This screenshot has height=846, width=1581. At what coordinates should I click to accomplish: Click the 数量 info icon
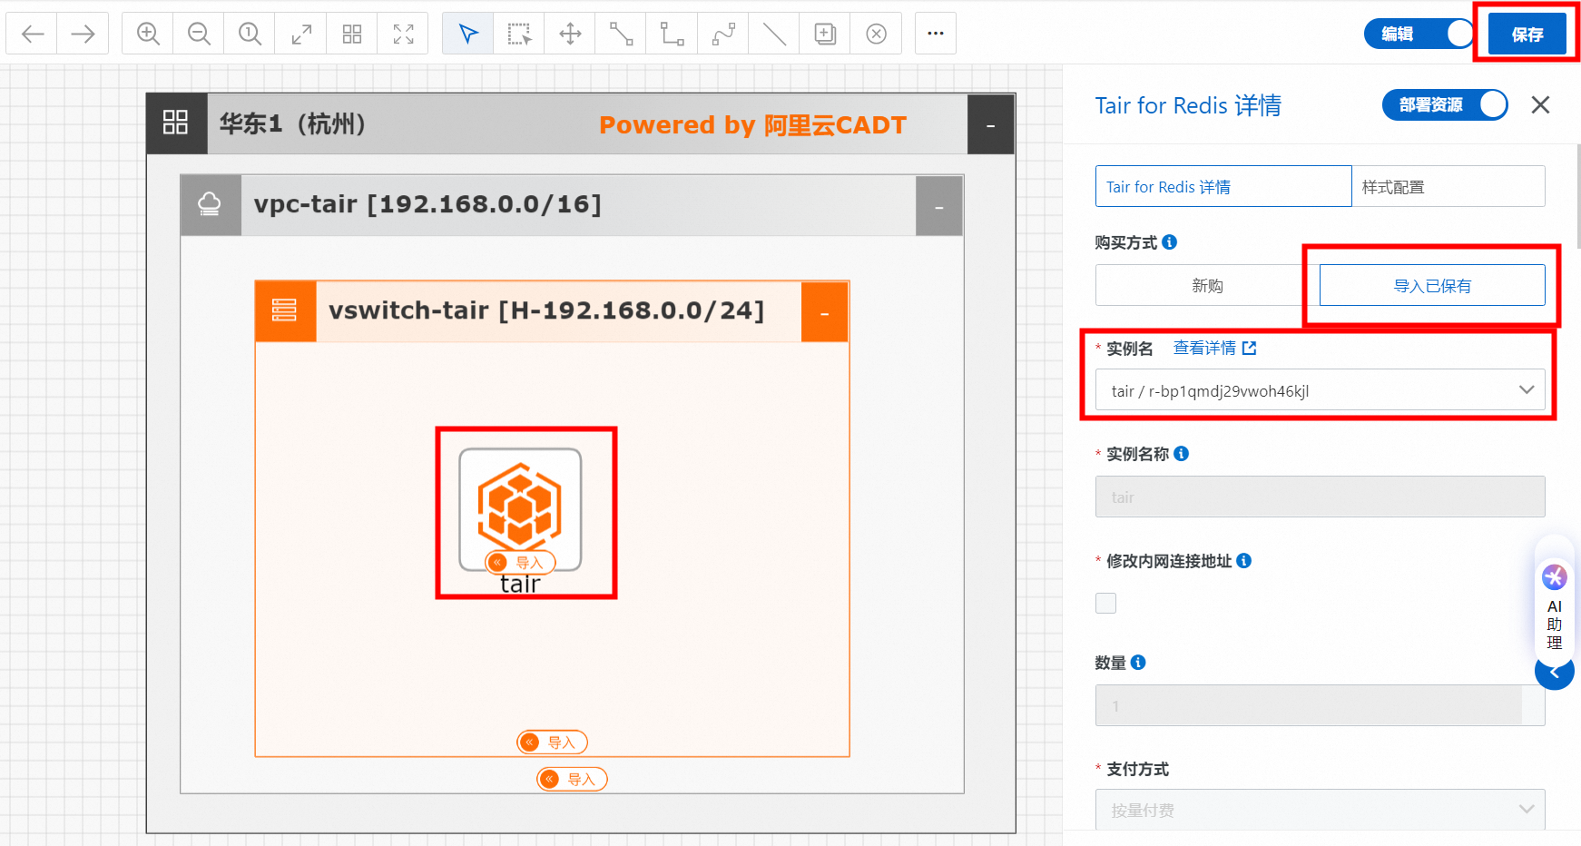1138,663
